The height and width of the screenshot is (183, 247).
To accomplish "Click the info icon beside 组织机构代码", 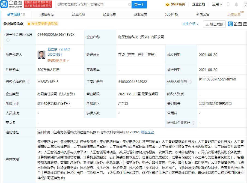I will tap(29, 82).
